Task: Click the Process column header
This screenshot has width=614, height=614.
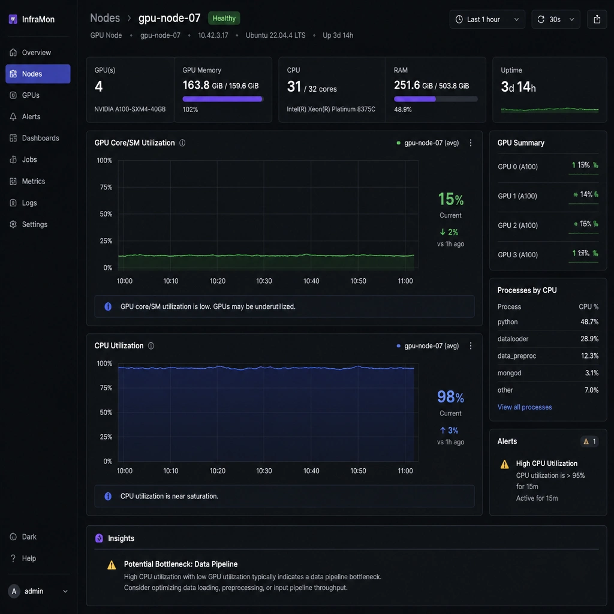Action: click(509, 307)
